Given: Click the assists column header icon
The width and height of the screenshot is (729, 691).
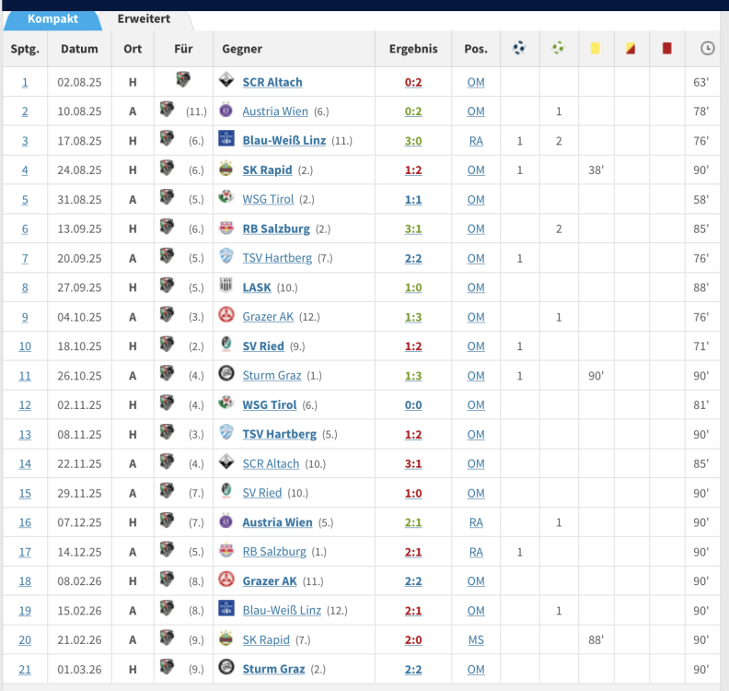Looking at the screenshot, I should tap(559, 49).
